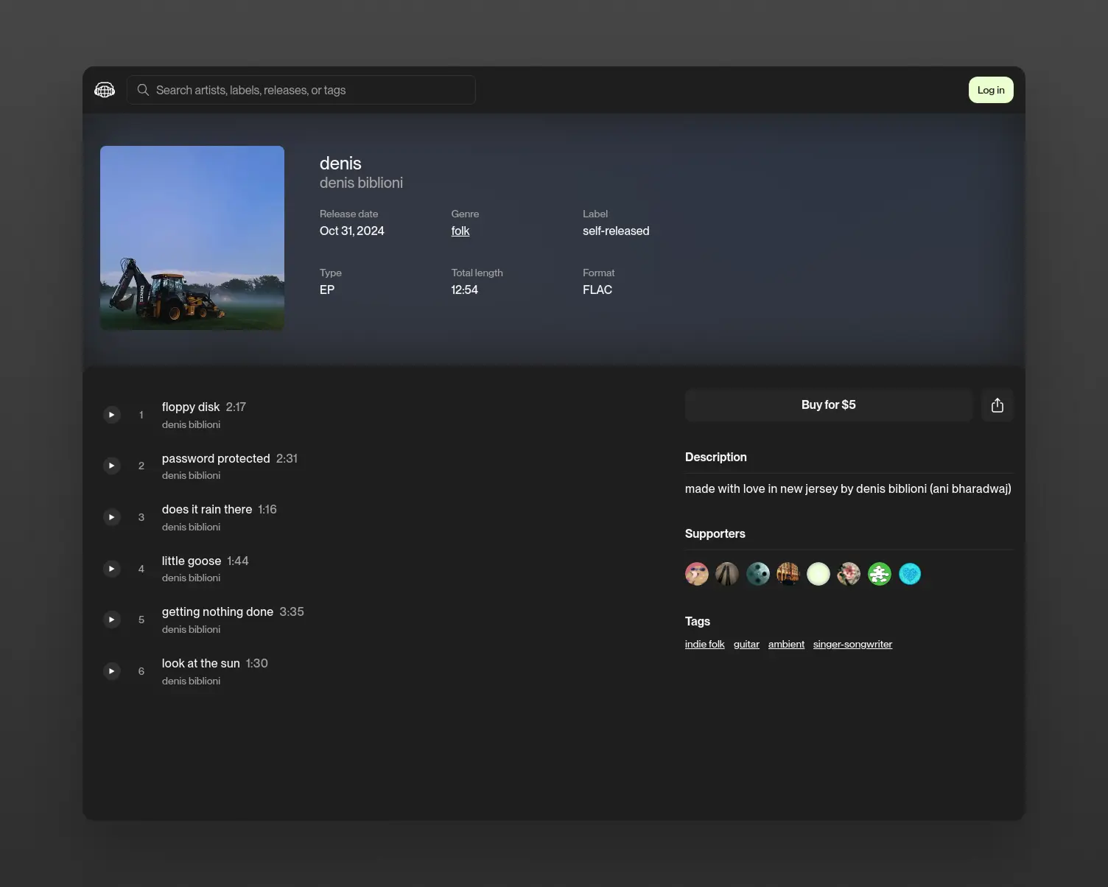Play track 1 floppy disk
Viewport: 1108px width, 887px height.
pyautogui.click(x=111, y=415)
